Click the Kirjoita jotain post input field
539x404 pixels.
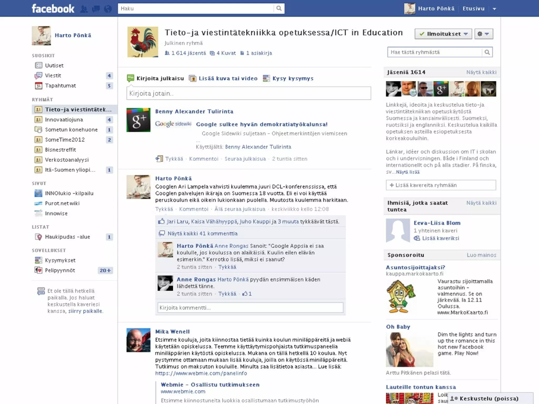click(x=248, y=93)
